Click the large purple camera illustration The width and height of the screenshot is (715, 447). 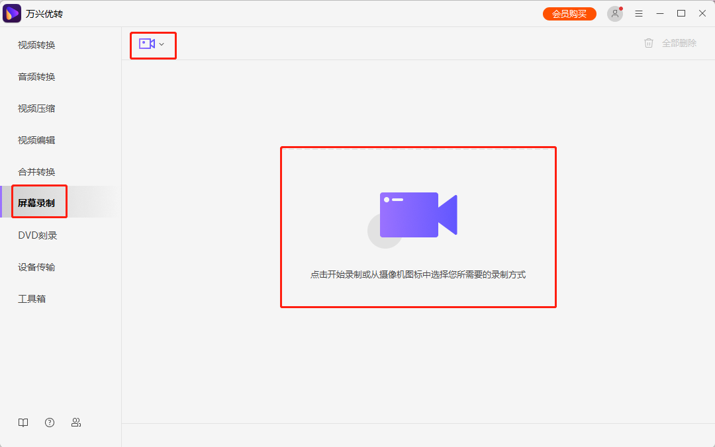point(418,215)
